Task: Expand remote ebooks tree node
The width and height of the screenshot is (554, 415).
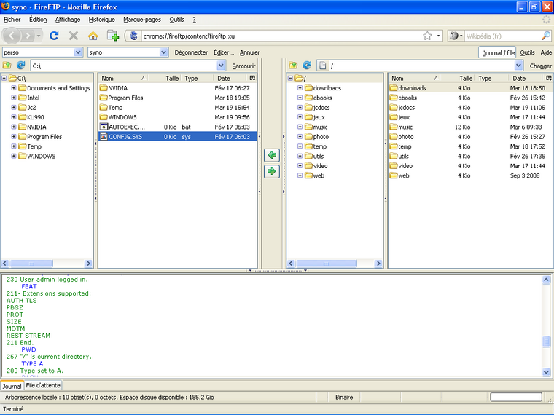Action: (x=300, y=98)
